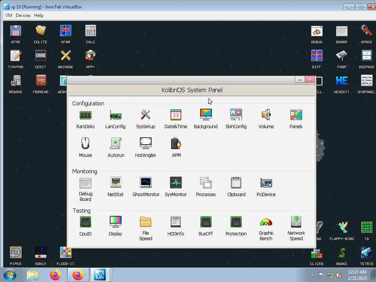Launch KPACK from the desktop
Image resolution: width=376 pixels, height=282 pixels.
point(367,35)
